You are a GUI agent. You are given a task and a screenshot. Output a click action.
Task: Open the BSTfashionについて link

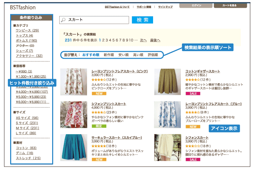click(117, 7)
